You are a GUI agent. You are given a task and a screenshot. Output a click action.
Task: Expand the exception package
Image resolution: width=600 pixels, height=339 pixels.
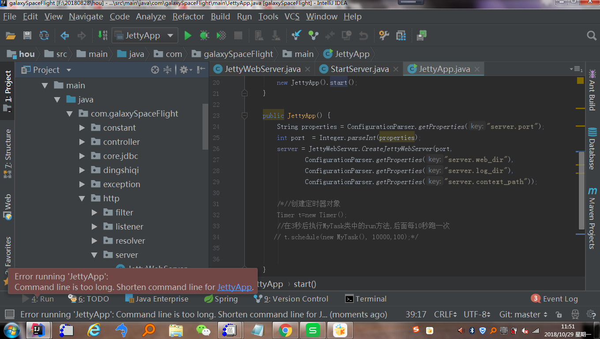tap(82, 184)
